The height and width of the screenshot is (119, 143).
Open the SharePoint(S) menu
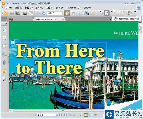coord(74,8)
